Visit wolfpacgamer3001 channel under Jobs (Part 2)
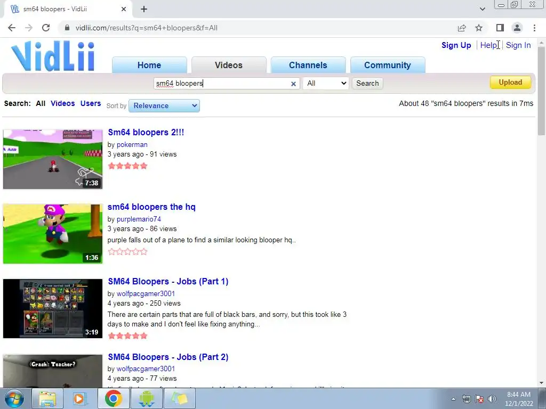Image resolution: width=546 pixels, height=409 pixels. click(146, 369)
